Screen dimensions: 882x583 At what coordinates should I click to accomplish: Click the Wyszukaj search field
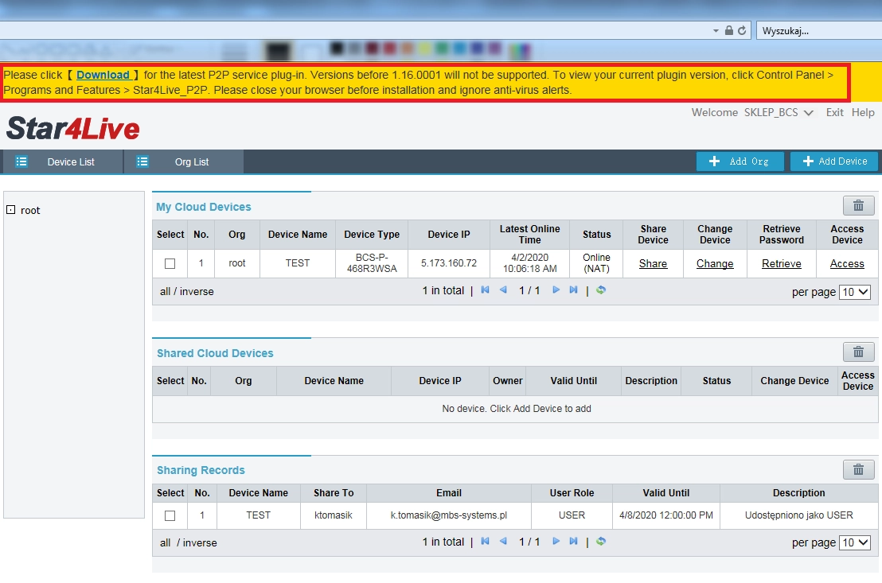point(819,30)
